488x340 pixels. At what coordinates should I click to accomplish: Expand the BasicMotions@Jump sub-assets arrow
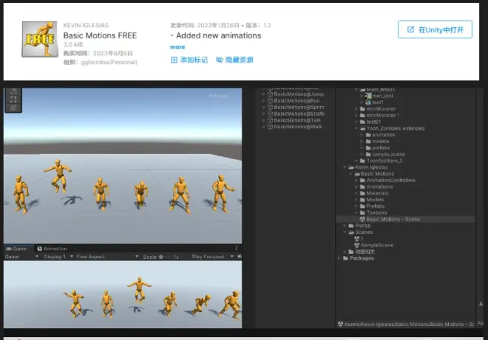click(264, 94)
